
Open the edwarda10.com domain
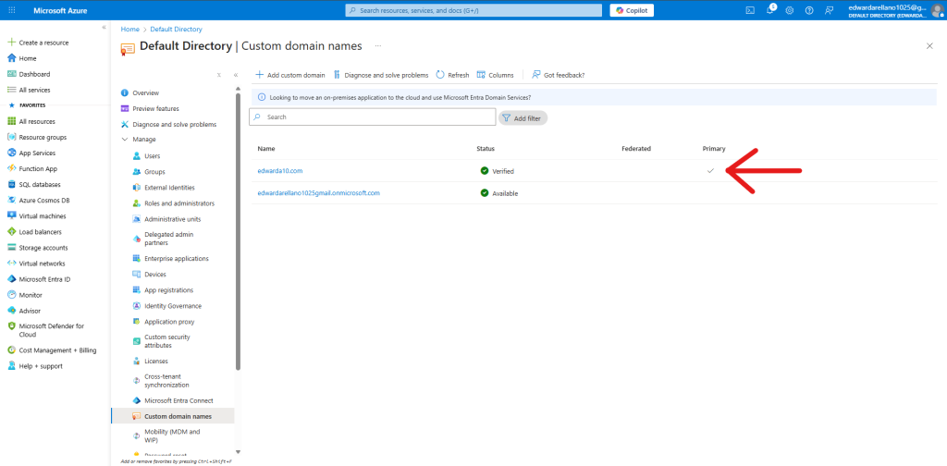pos(279,171)
